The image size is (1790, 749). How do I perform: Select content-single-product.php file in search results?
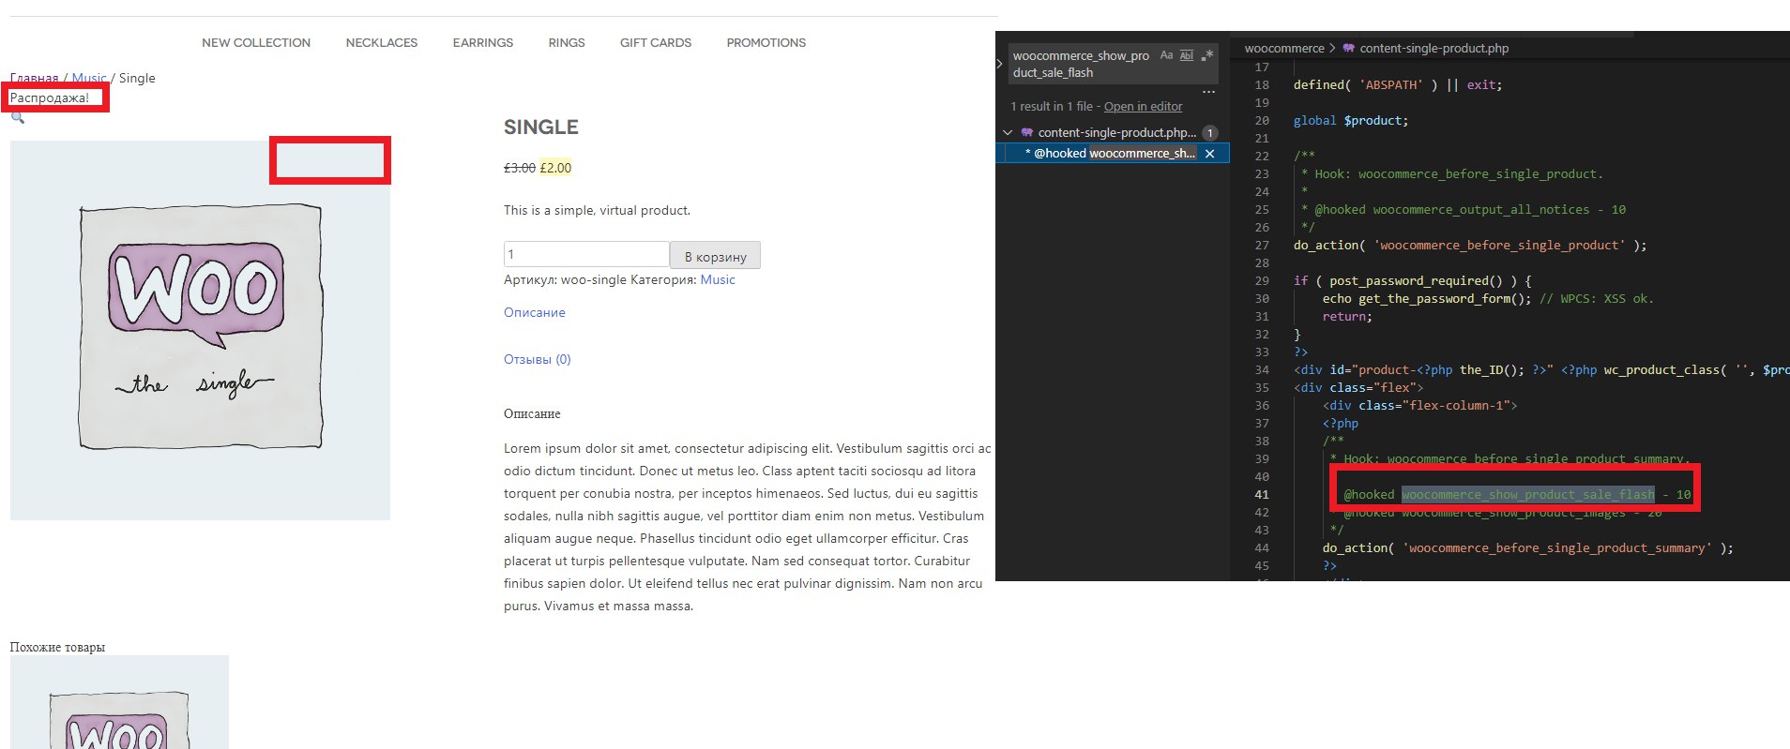1116,133
